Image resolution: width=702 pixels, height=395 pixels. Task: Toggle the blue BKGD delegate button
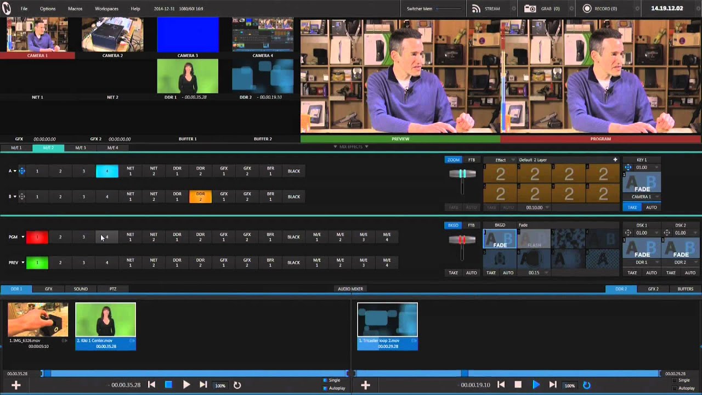pyautogui.click(x=453, y=225)
